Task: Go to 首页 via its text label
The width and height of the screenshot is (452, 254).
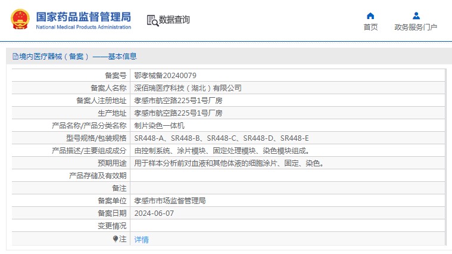Action: 370,27
